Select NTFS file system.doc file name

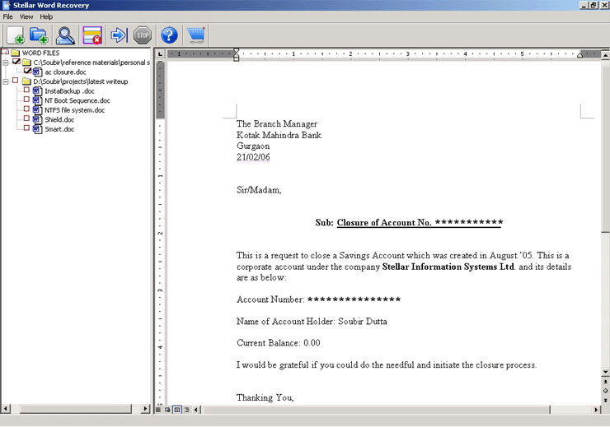tap(75, 110)
